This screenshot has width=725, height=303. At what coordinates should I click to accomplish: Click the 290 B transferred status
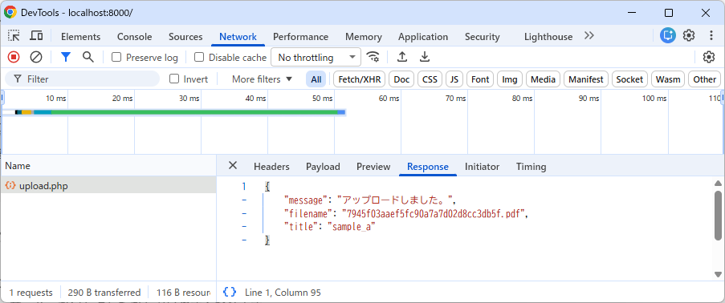tap(104, 293)
